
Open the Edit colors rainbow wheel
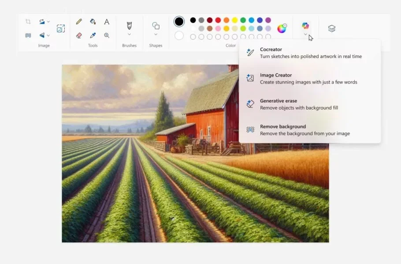tap(282, 29)
